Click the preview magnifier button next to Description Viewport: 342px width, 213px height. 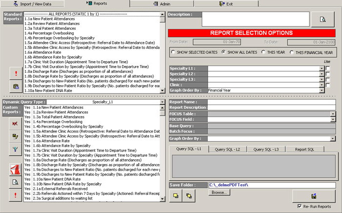322,20
